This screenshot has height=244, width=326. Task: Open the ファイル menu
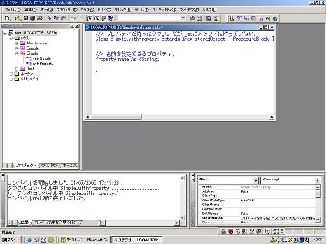(13, 10)
